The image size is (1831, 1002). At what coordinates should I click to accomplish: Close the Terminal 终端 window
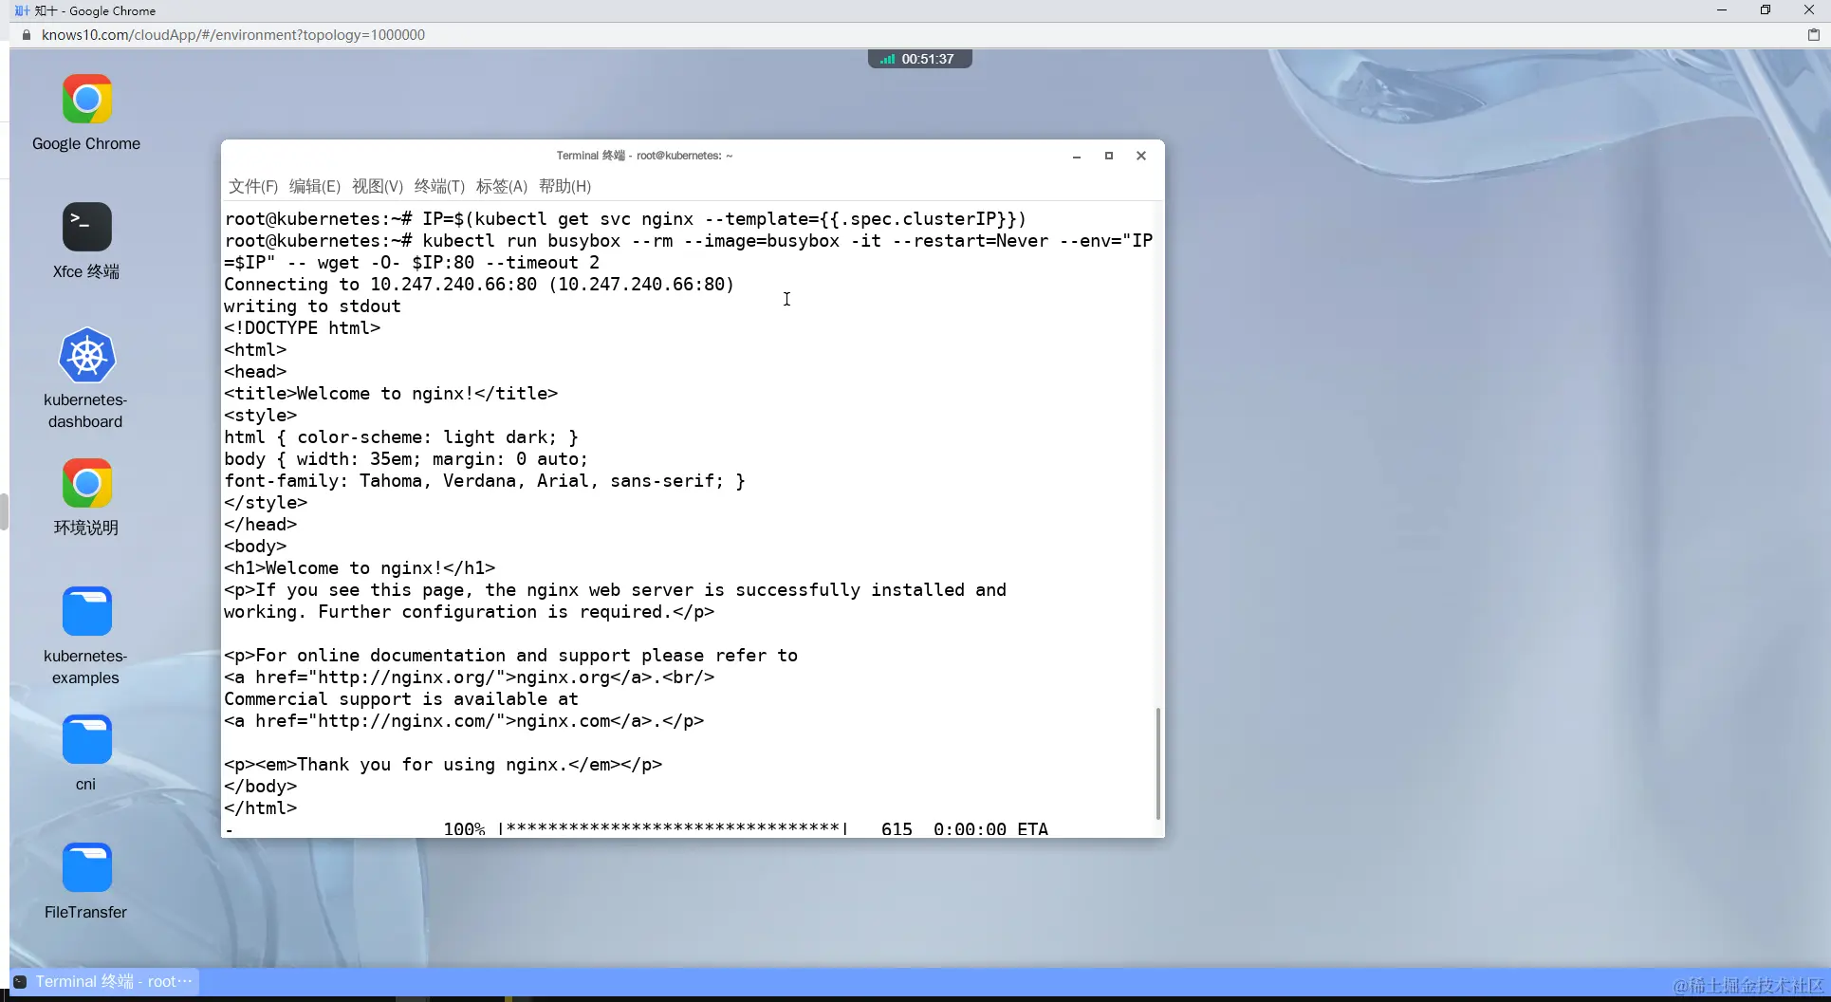(1141, 156)
